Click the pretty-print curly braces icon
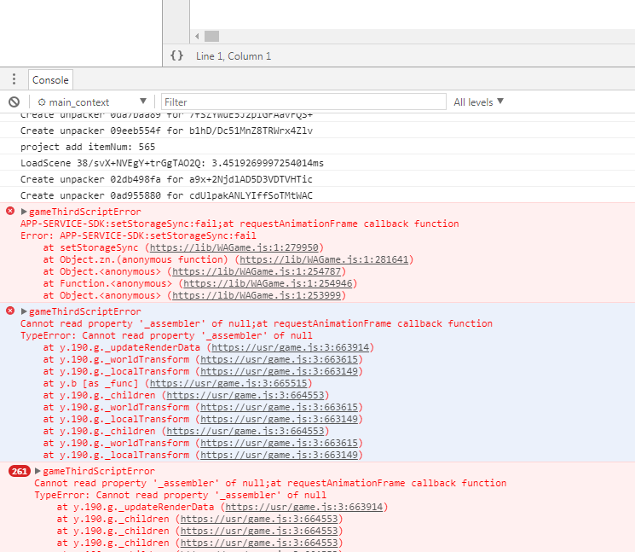 176,55
